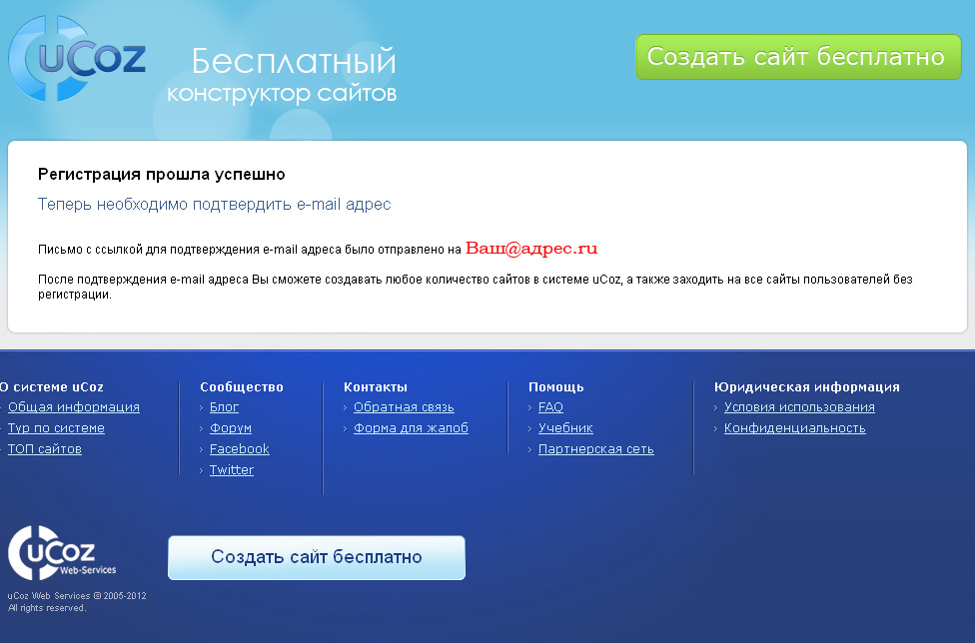Visit the Facebook link

(x=240, y=448)
